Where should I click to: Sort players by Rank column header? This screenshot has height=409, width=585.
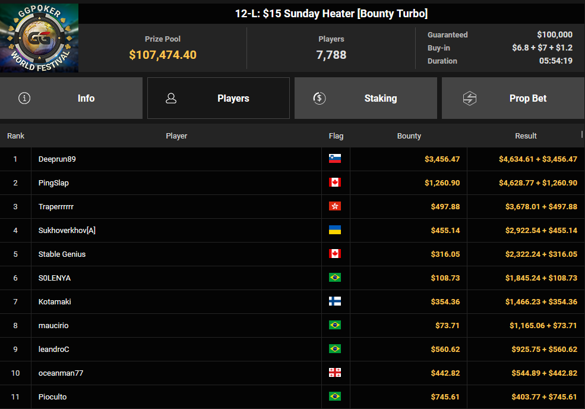[x=15, y=136]
